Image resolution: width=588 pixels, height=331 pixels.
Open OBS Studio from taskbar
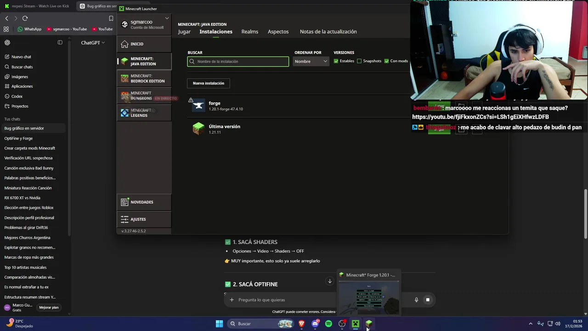(342, 324)
